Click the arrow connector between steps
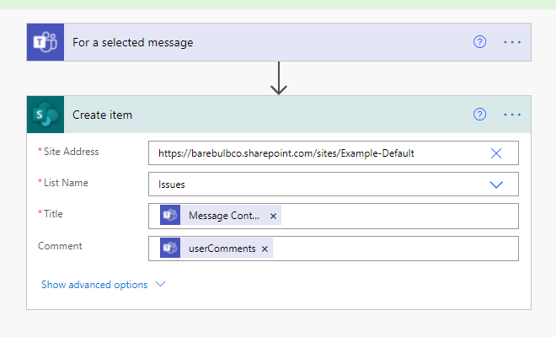The image size is (556, 337). (279, 78)
